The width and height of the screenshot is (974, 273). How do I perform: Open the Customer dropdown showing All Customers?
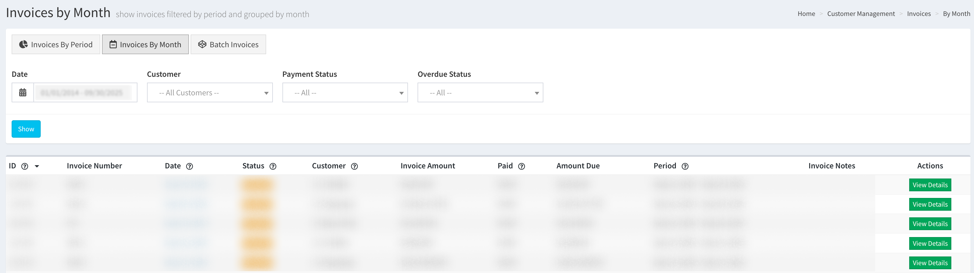tap(210, 92)
